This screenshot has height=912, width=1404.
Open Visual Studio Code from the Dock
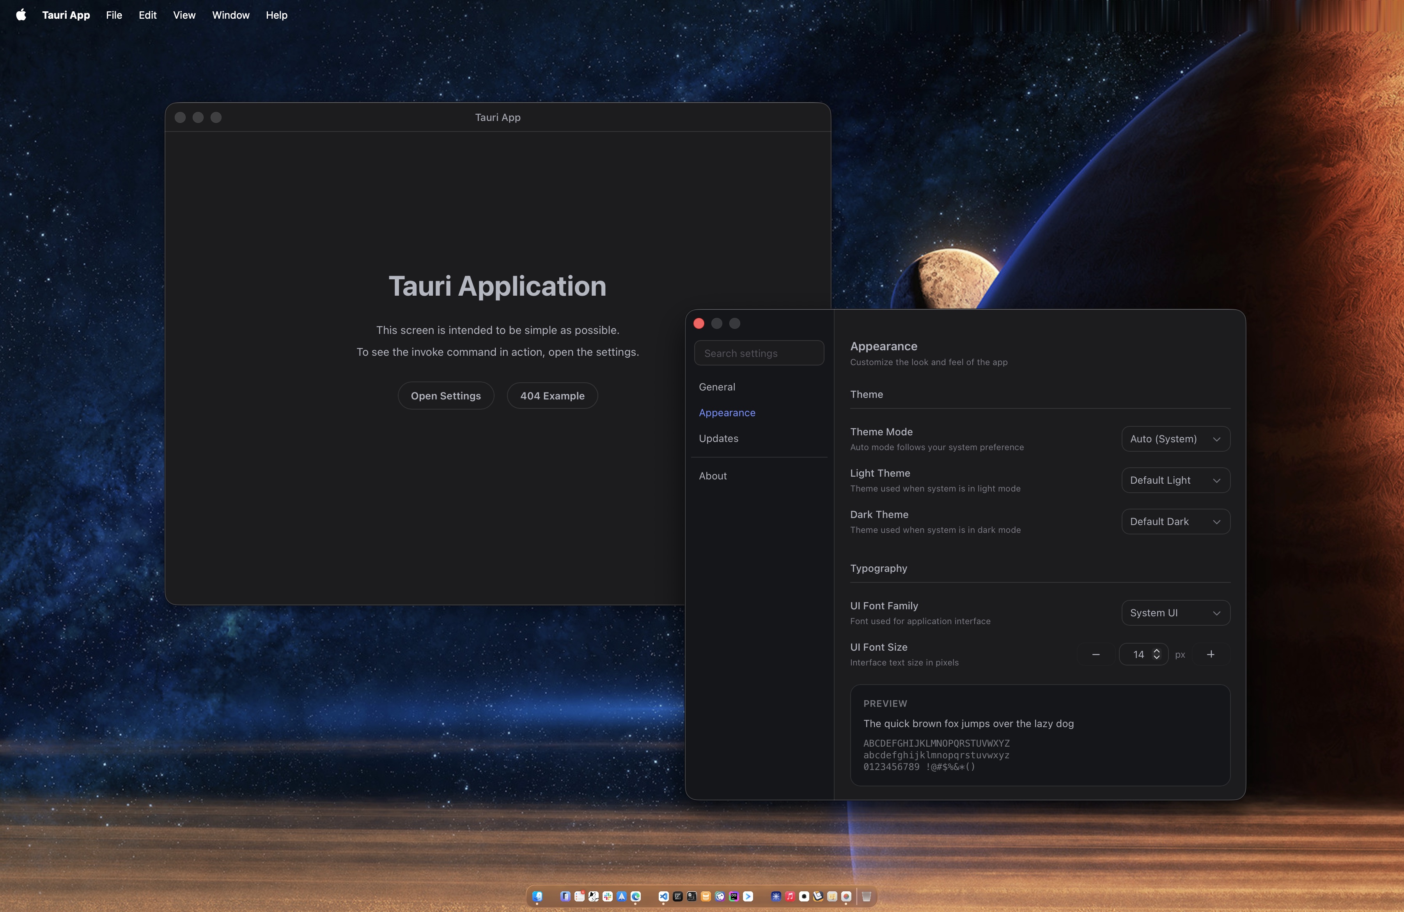664,896
